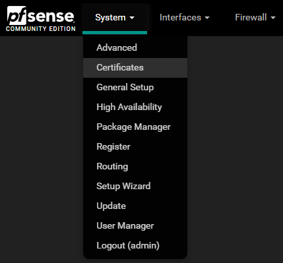Screen dimensions: 283x263
Task: Open Package Manager
Action: click(x=135, y=127)
